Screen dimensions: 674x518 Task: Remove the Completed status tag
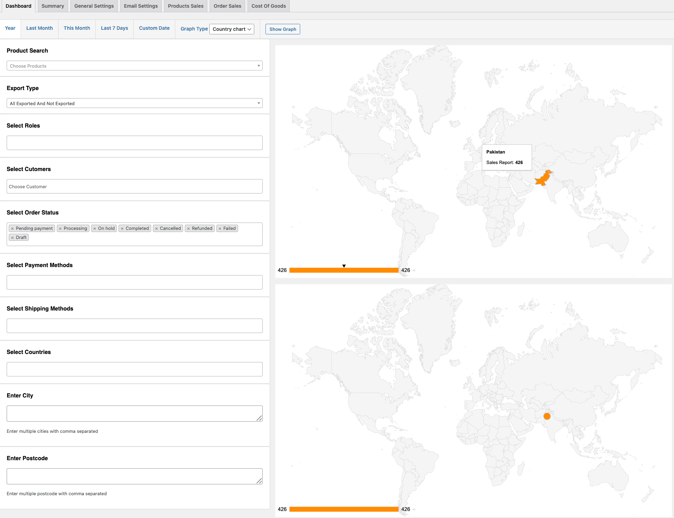[x=122, y=229]
